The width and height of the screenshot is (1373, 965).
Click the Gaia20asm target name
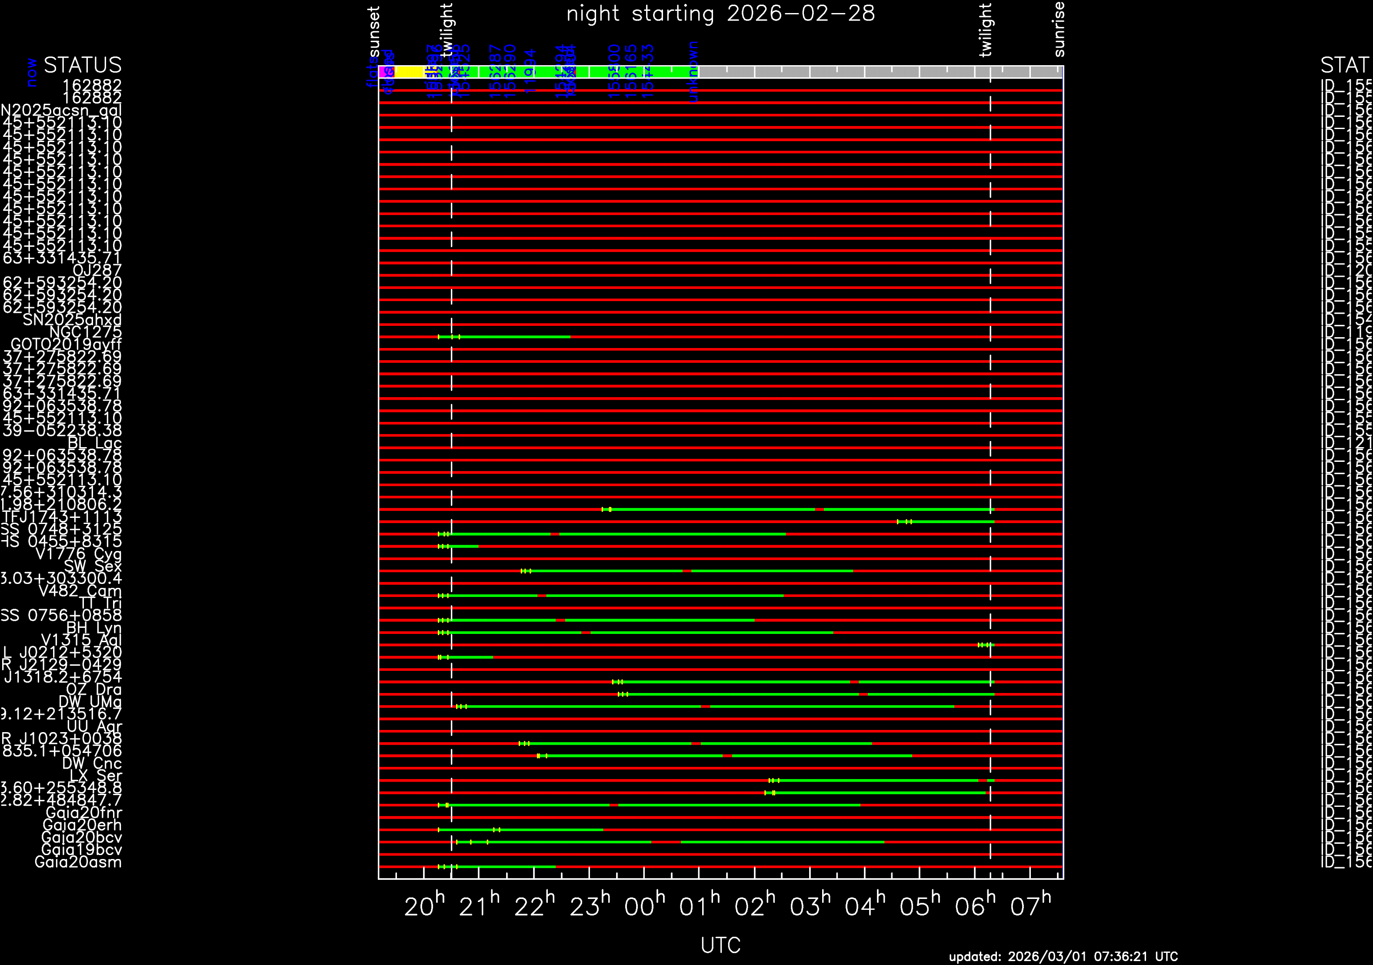point(78,862)
